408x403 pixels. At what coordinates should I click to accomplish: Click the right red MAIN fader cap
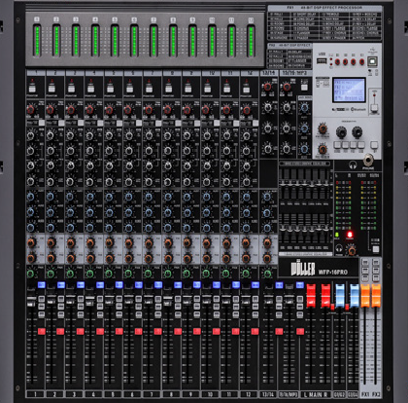click(325, 296)
